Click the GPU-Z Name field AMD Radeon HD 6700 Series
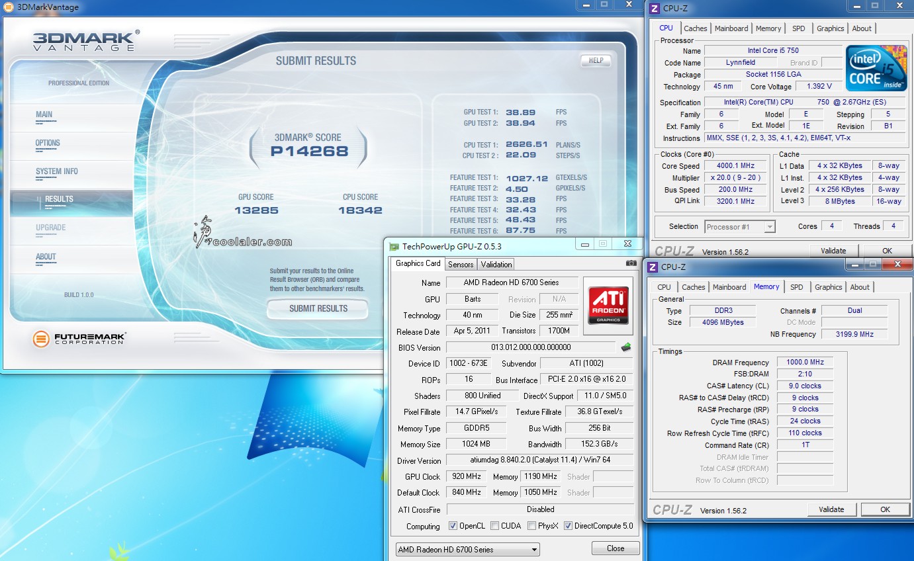This screenshot has height=561, width=914. coord(512,282)
